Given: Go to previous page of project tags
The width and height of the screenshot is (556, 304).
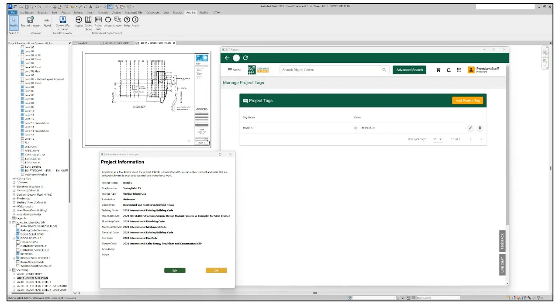Looking at the screenshot, I should click(x=470, y=139).
